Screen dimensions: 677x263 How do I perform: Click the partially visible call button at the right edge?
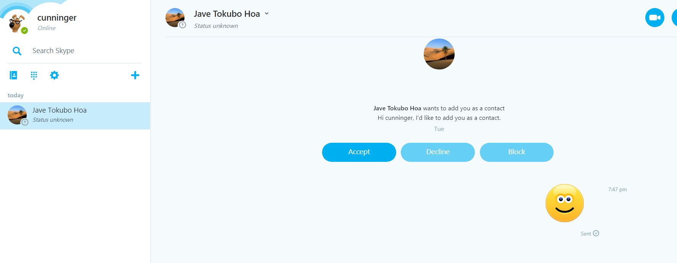674,18
